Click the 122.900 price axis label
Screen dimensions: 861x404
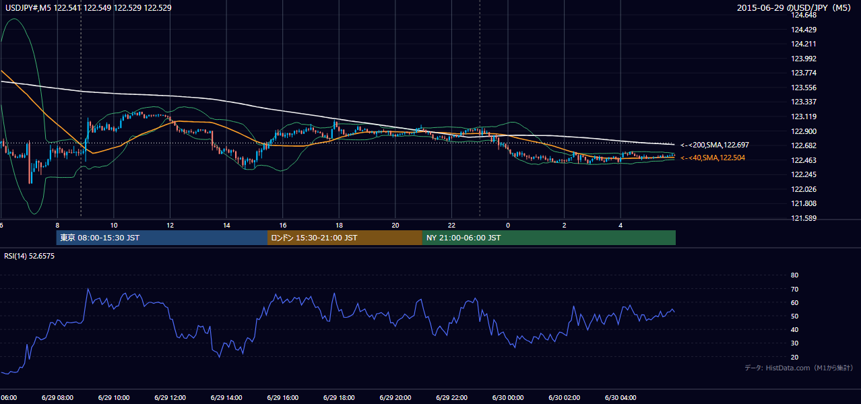[804, 131]
